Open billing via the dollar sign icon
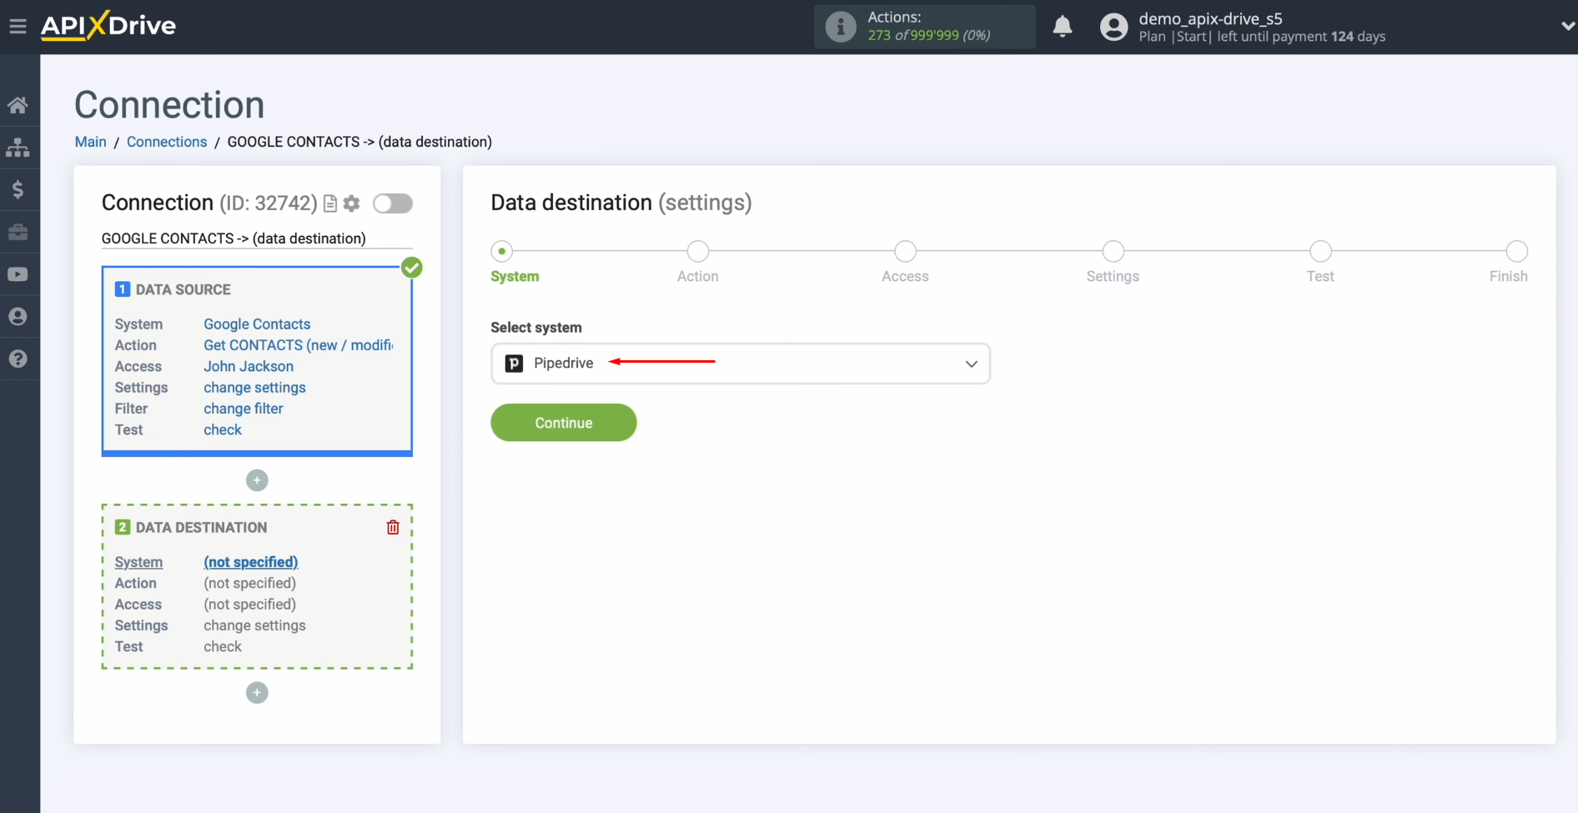This screenshot has width=1578, height=813. coord(18,189)
